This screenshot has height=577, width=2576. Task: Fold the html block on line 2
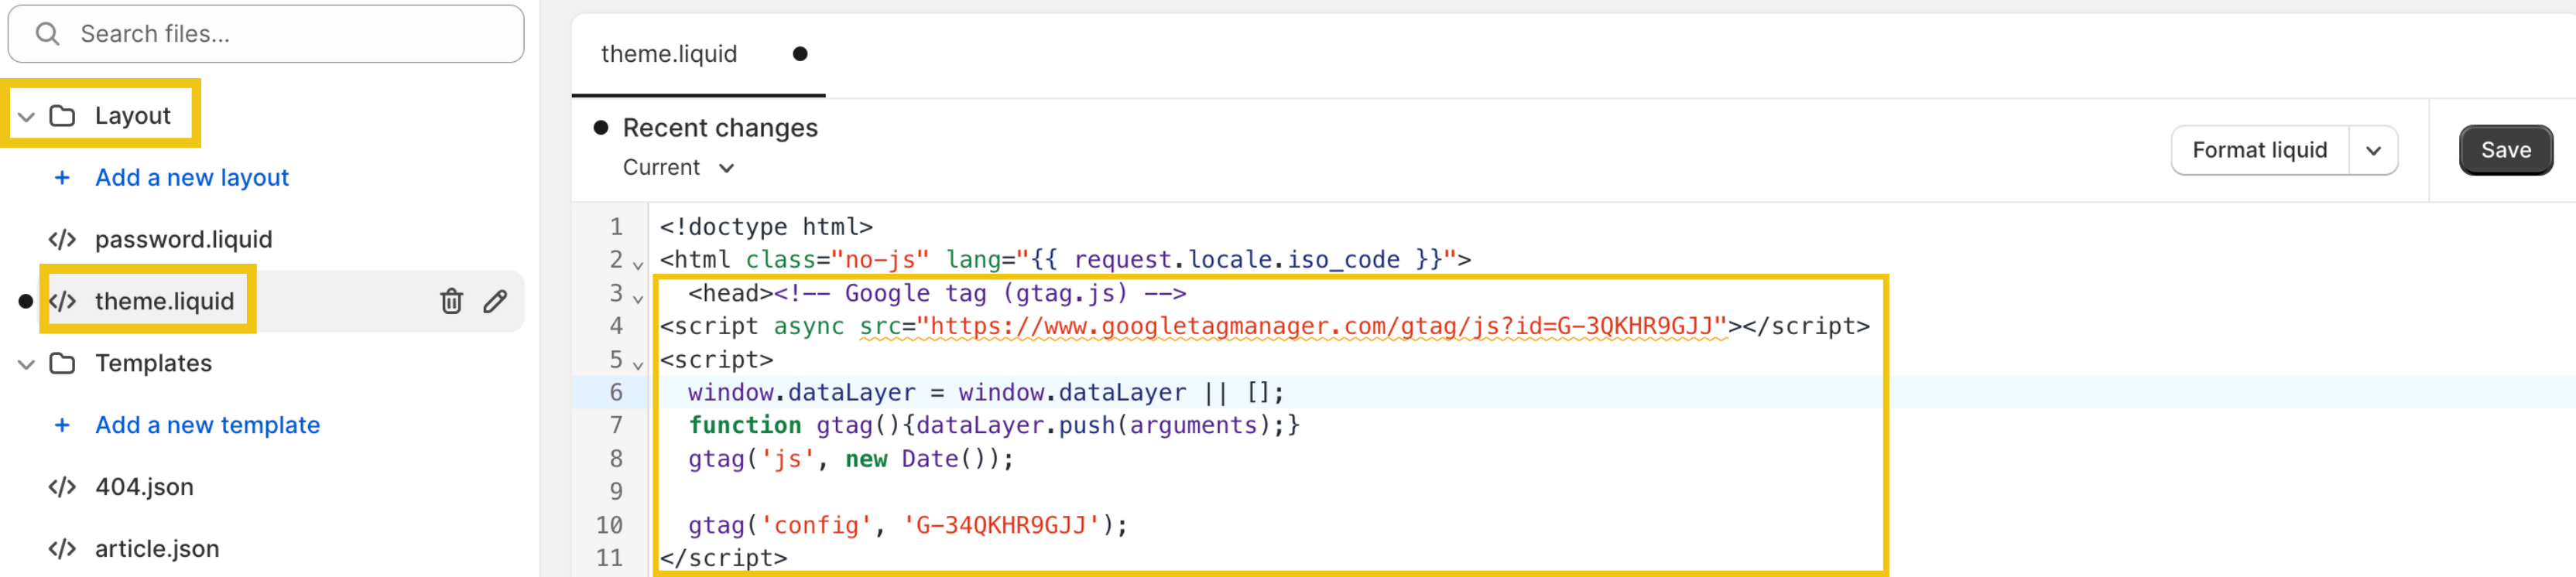[638, 265]
